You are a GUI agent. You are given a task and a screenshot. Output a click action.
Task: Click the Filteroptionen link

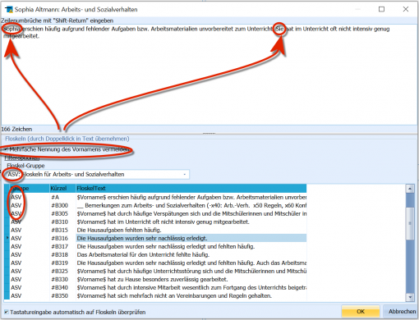[x=22, y=158]
